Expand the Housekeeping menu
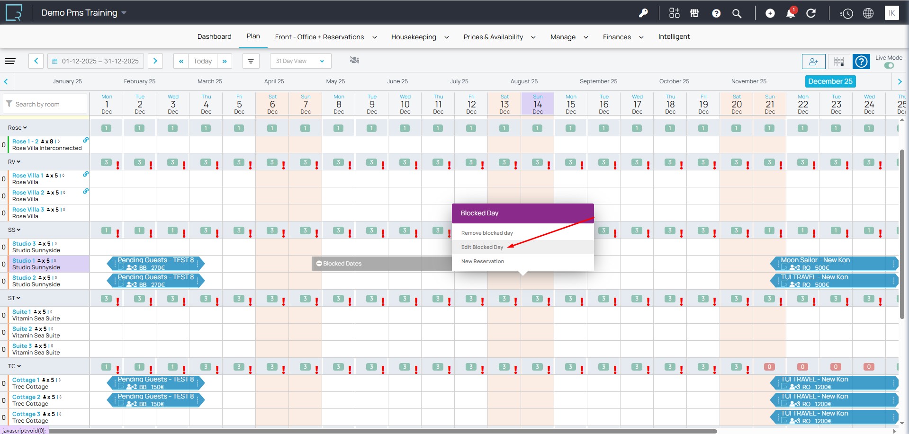Screen dimensions: 909x434 [x=420, y=37]
